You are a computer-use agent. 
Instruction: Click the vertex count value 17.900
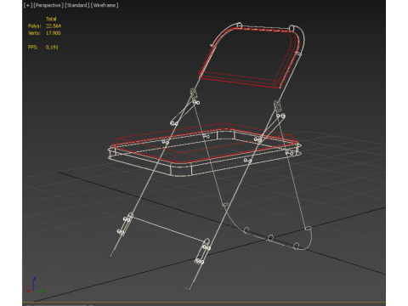[x=53, y=33]
